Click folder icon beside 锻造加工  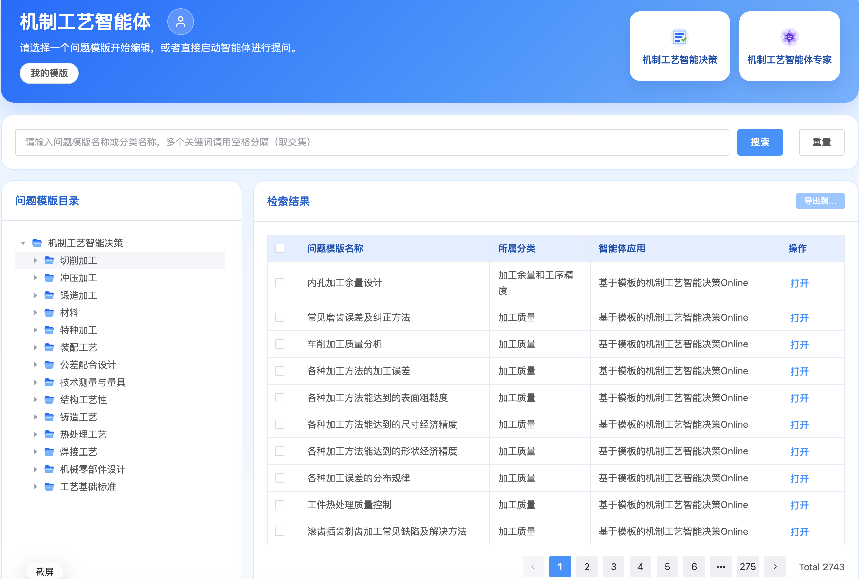[x=49, y=295]
